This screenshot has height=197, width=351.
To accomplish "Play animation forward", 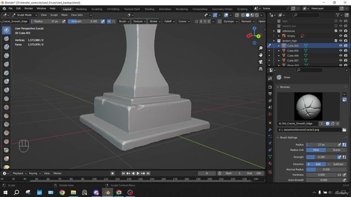I will (138, 173).
